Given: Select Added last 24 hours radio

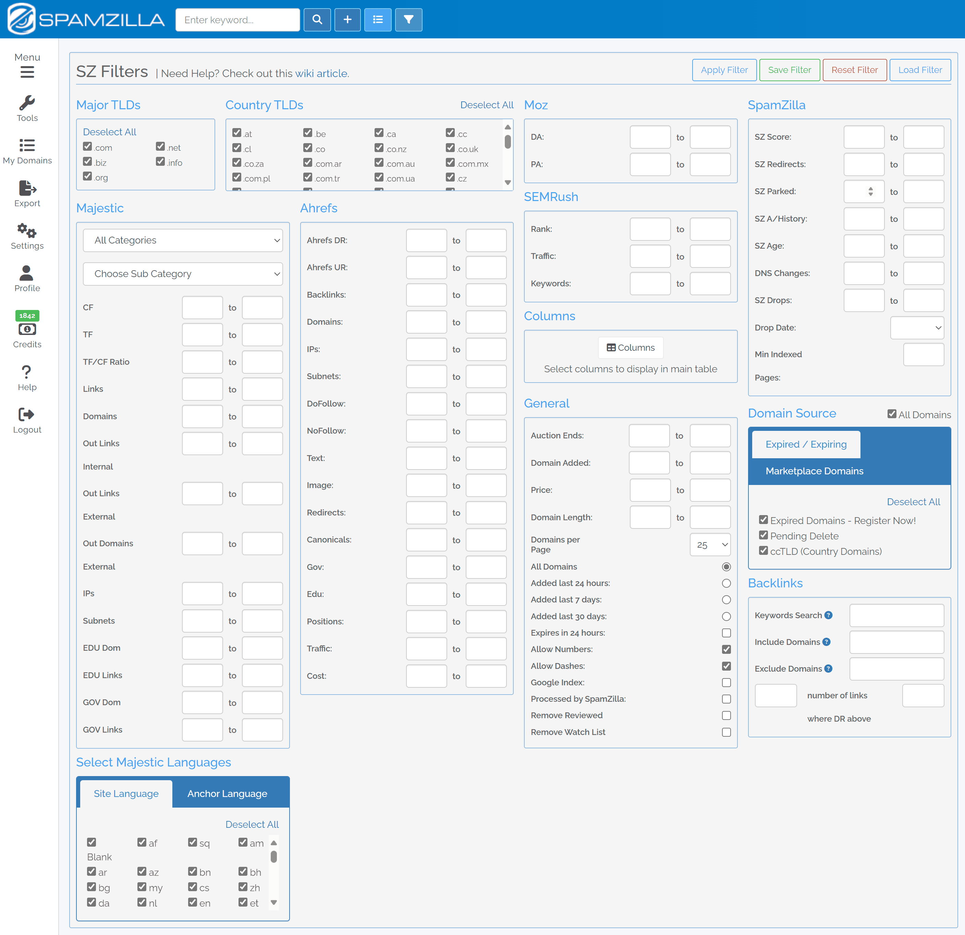Looking at the screenshot, I should click(726, 583).
